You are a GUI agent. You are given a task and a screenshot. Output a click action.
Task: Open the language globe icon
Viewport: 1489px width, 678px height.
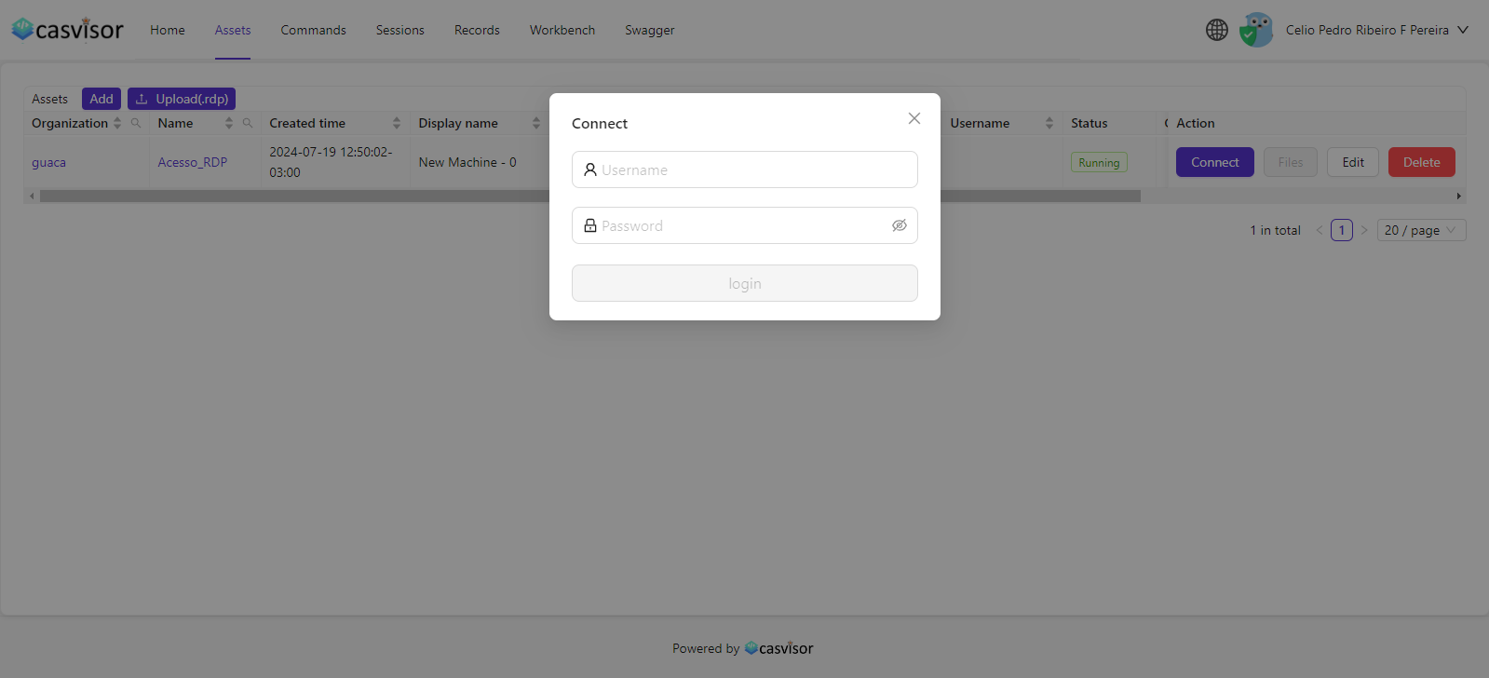1217,30
